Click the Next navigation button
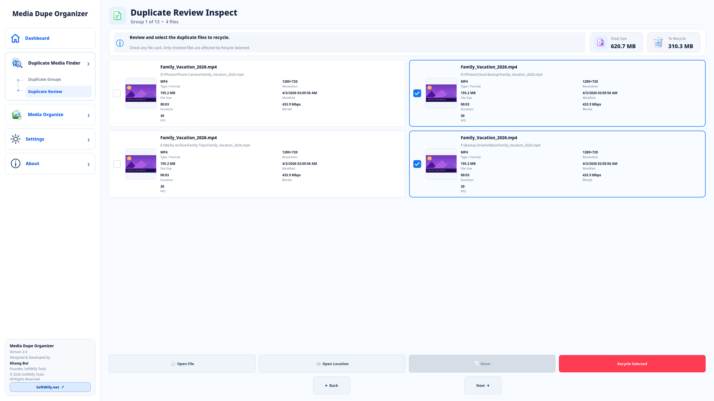 [483, 385]
